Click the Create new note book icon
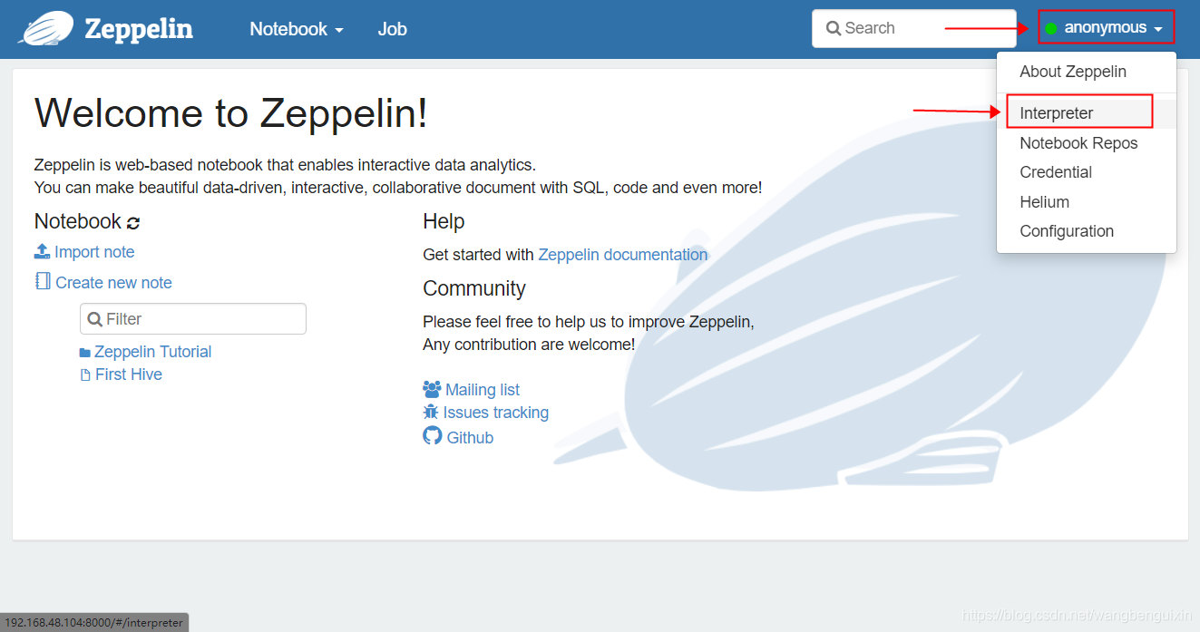 tap(43, 281)
